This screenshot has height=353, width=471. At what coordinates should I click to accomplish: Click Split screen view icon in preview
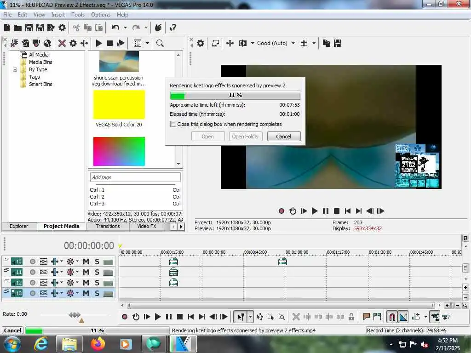point(243,43)
